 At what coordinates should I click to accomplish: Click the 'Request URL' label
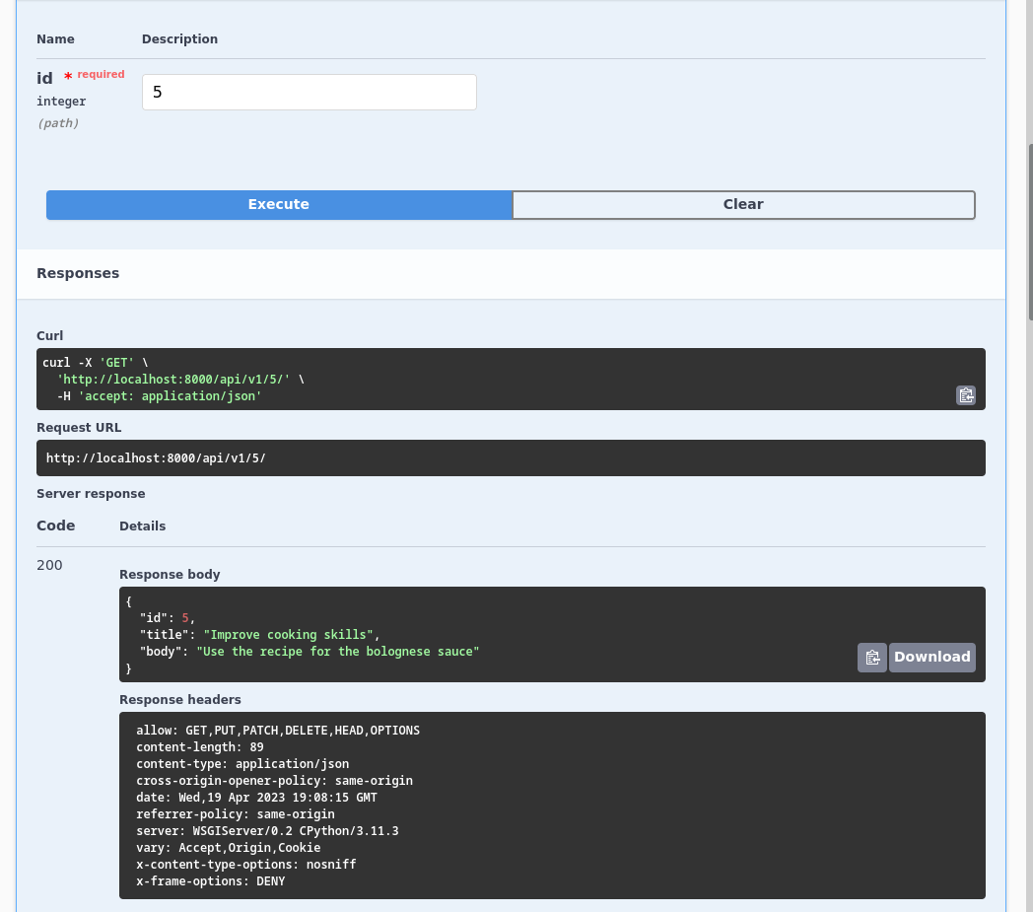pyautogui.click(x=79, y=427)
